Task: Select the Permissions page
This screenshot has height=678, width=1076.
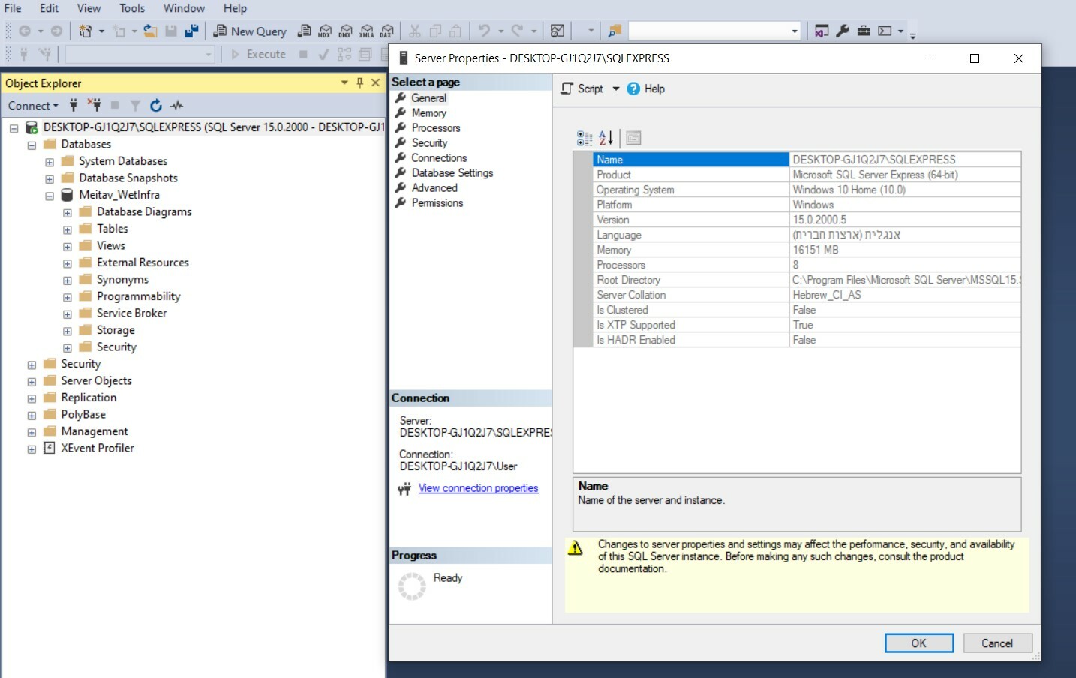Action: coord(437,203)
